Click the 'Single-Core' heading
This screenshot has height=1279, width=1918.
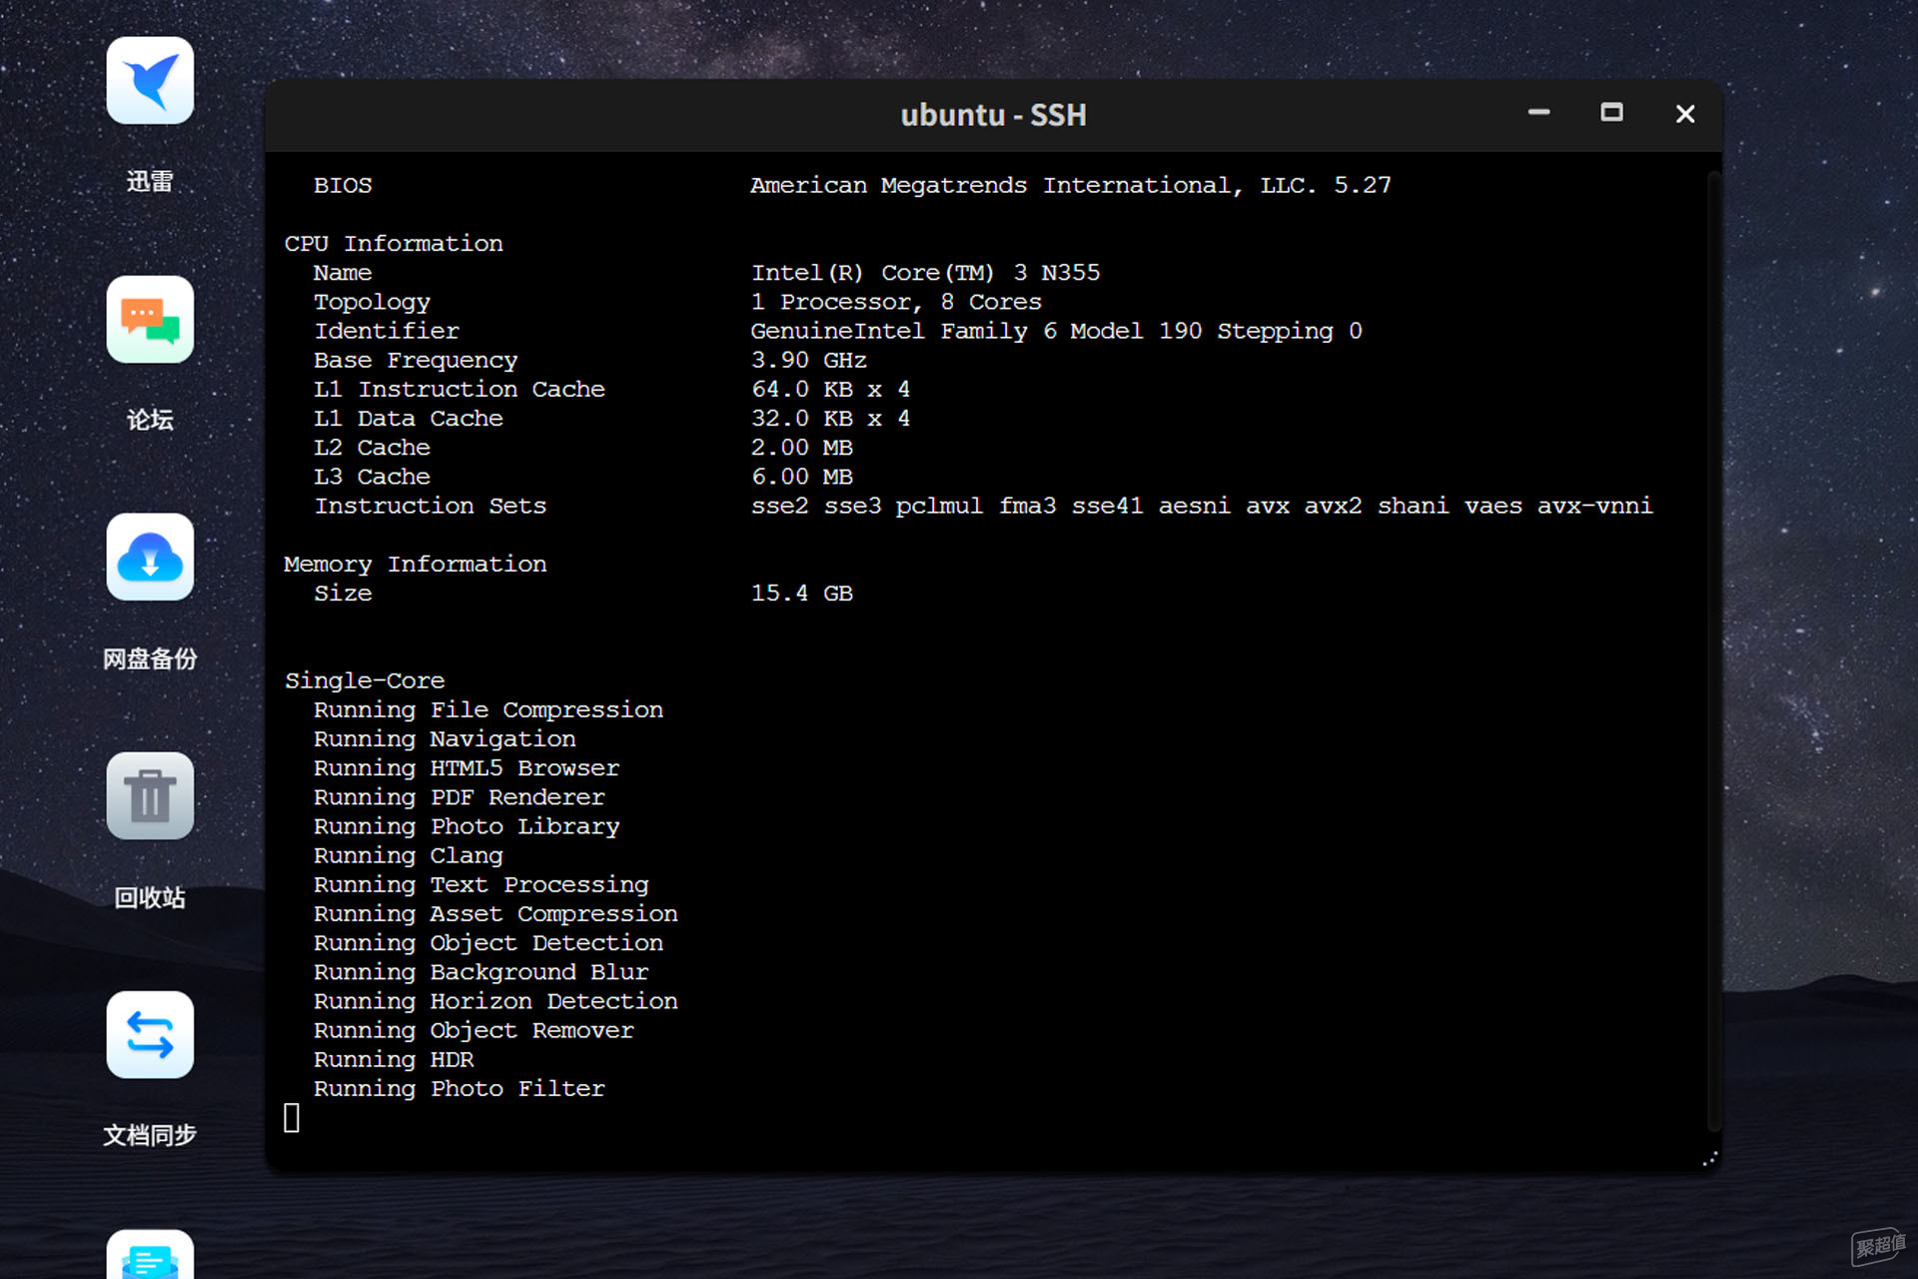pyautogui.click(x=365, y=680)
